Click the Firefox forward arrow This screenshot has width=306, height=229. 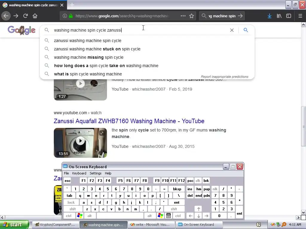pyautogui.click(x=16, y=16)
